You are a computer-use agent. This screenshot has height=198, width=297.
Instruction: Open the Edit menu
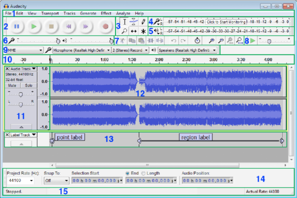click(19, 13)
